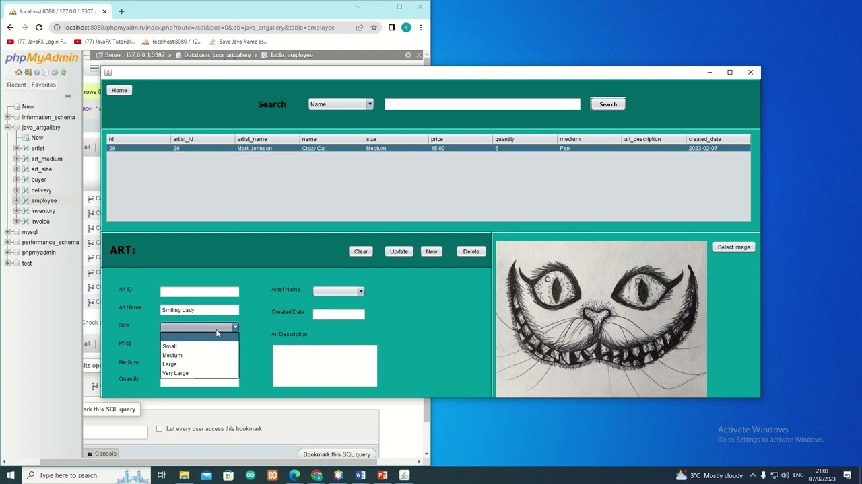Viewport: 862px width, 484px height.
Task: Reload the browser page
Action: point(39,28)
